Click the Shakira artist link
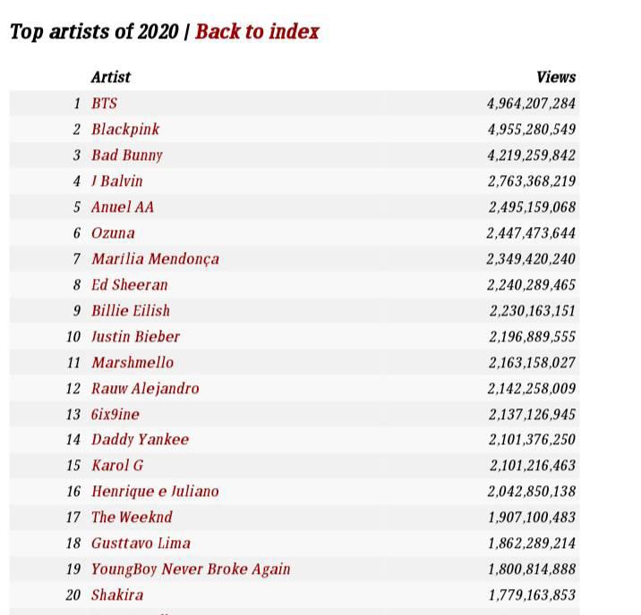 pyautogui.click(x=117, y=594)
